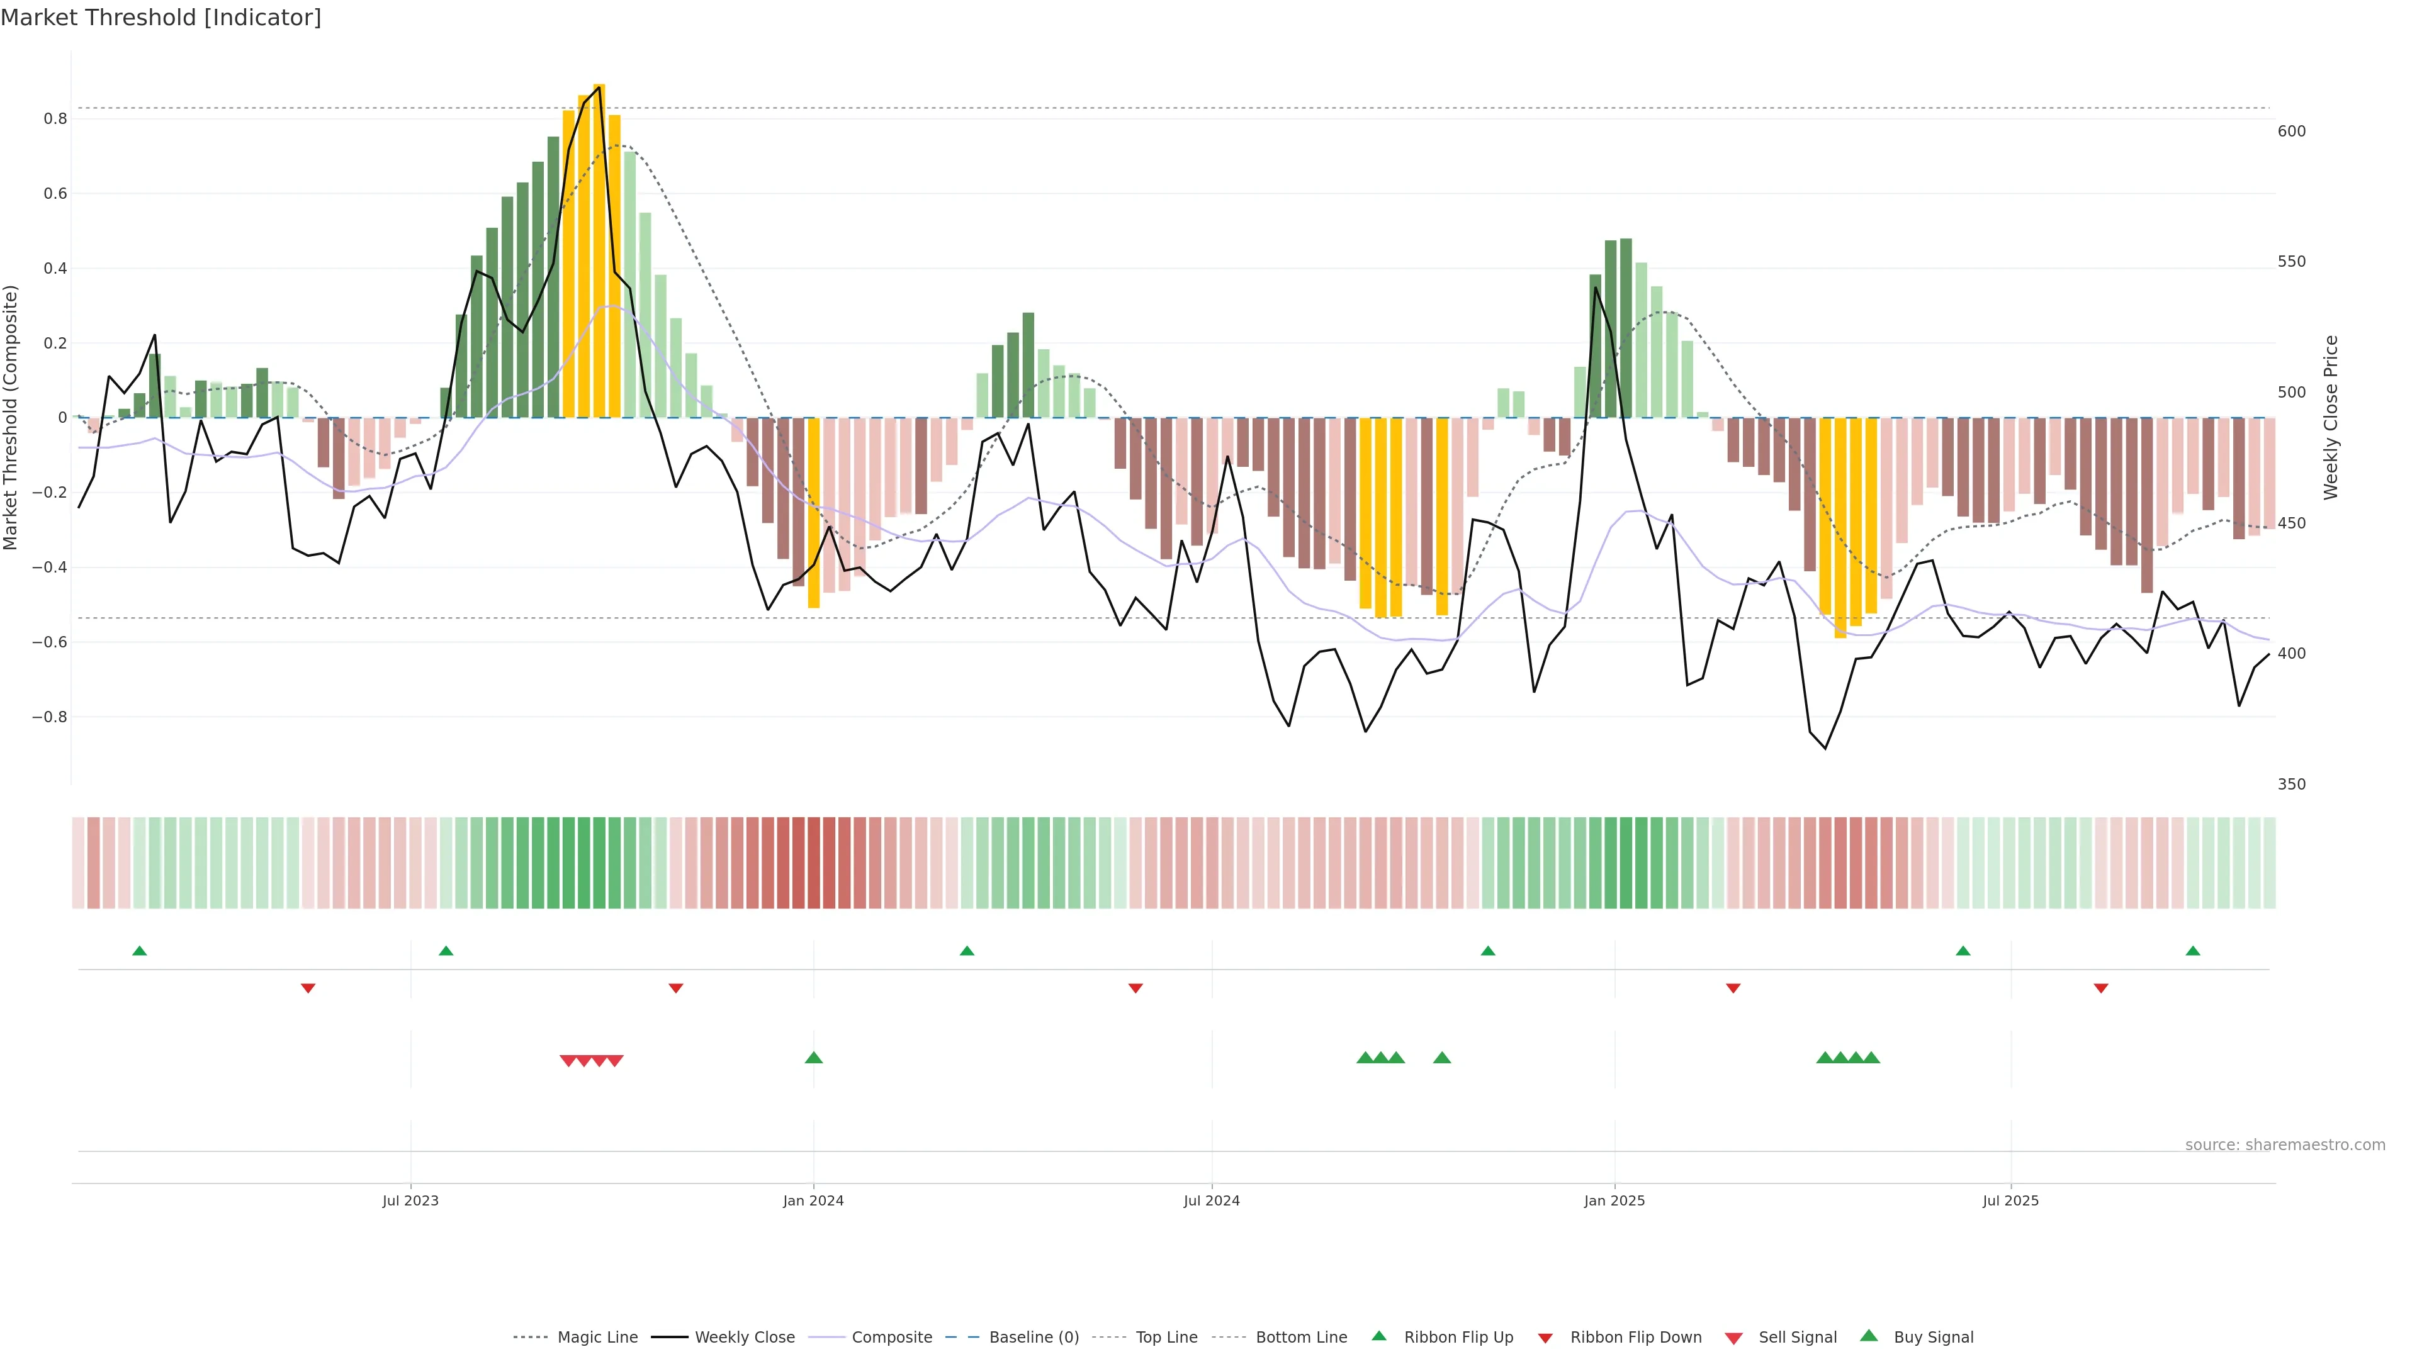Click the Sell Signal legend triangle icon
The width and height of the screenshot is (2417, 1359).
1734,1338
